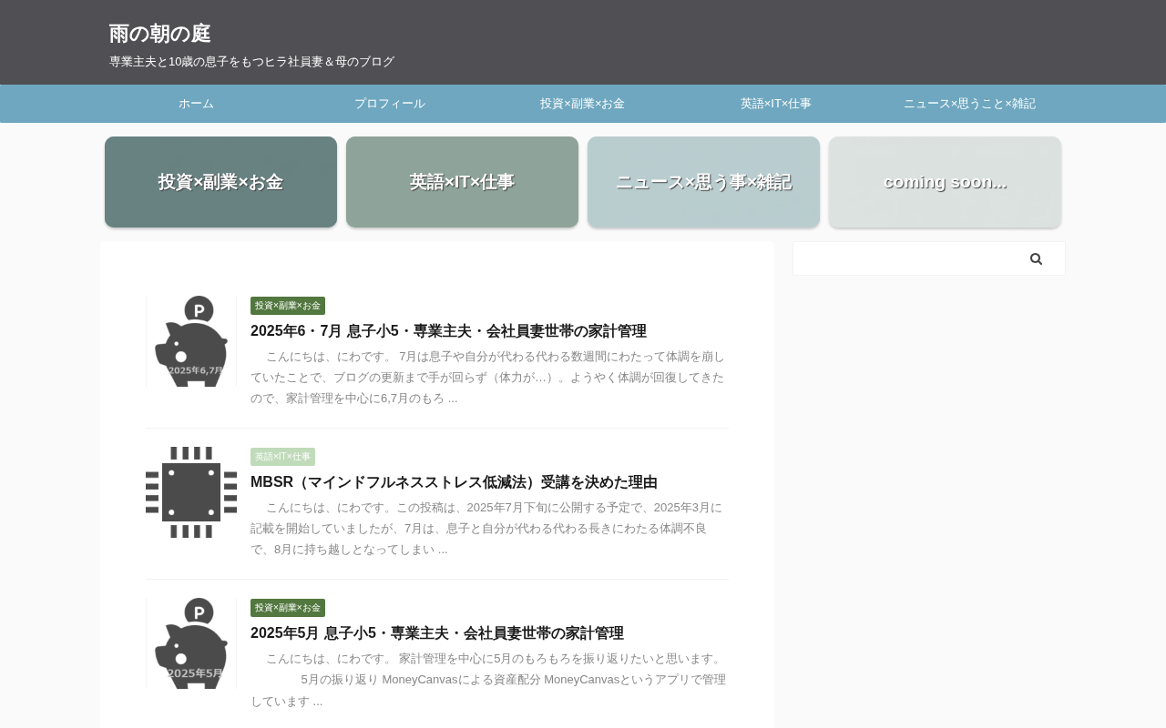This screenshot has height=728, width=1166.
Task: Open the piggy bank 2025年5月 thumbnail
Action: click(x=191, y=642)
